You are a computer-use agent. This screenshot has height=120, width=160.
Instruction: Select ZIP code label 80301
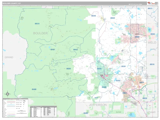coord(123,66)
